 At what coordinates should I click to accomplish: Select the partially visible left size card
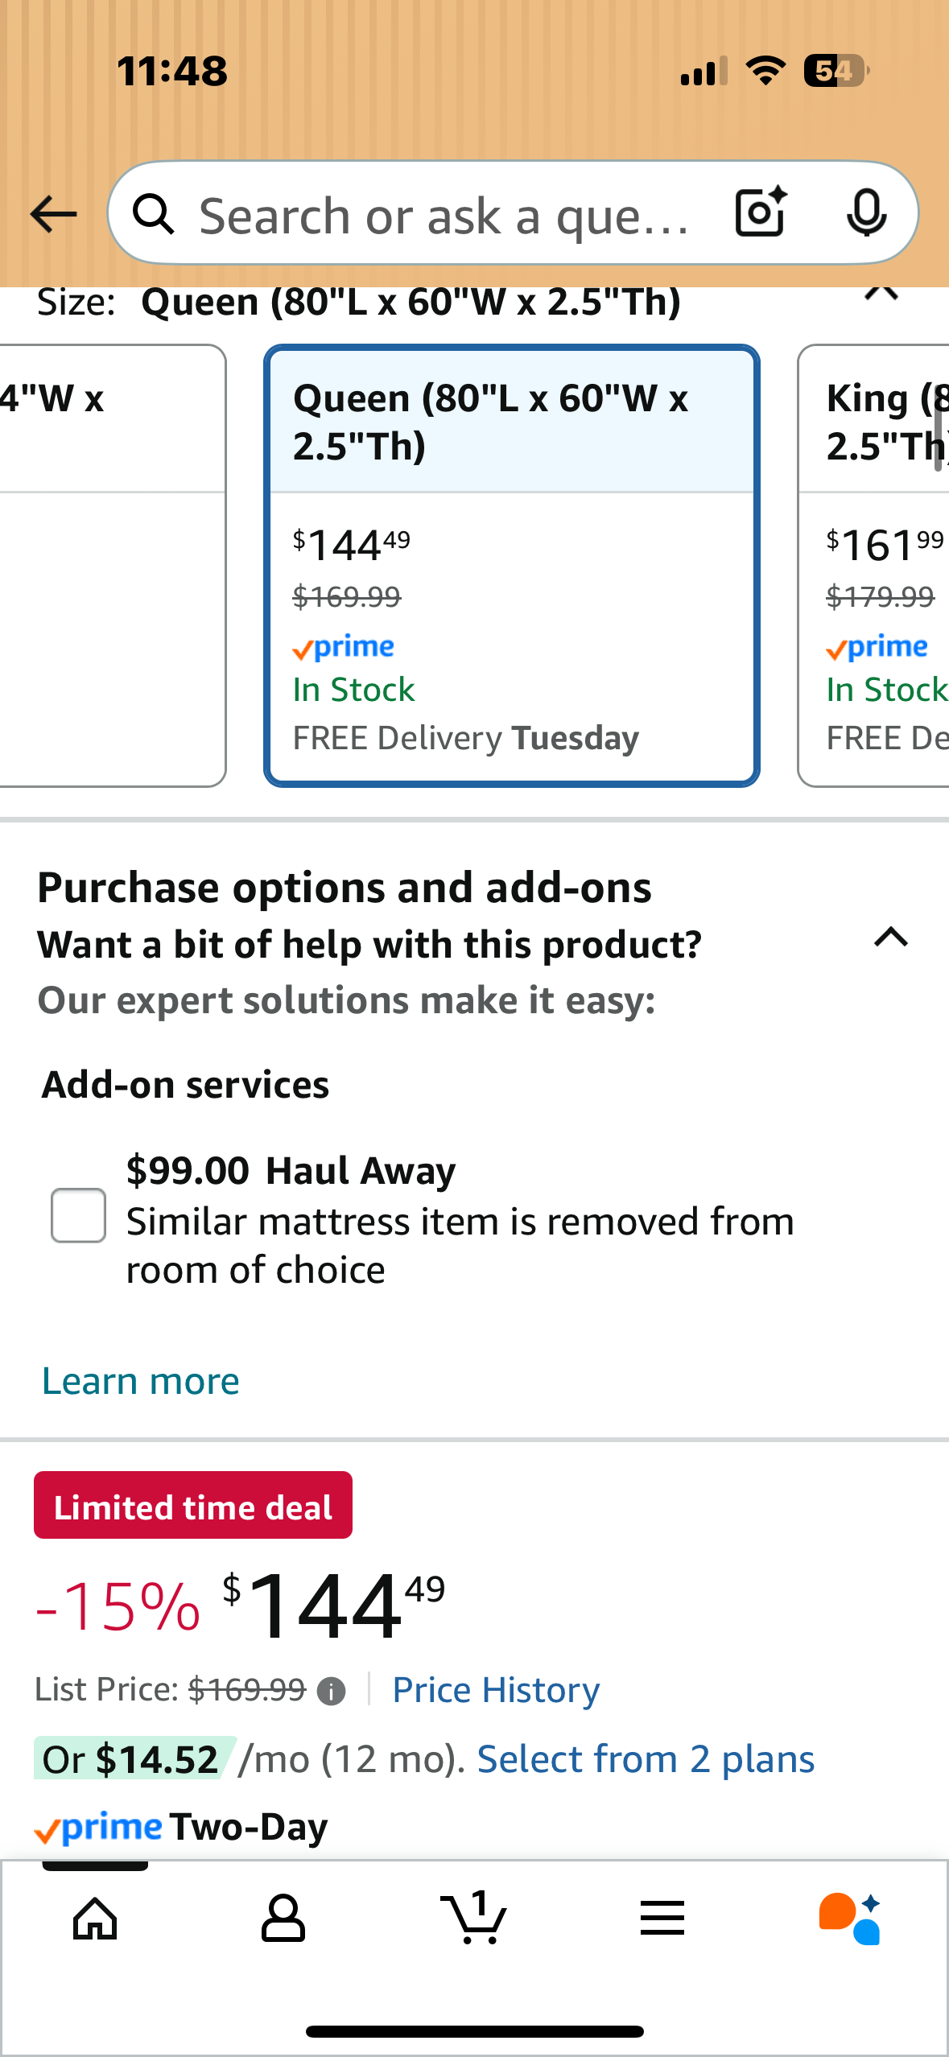[x=111, y=566]
